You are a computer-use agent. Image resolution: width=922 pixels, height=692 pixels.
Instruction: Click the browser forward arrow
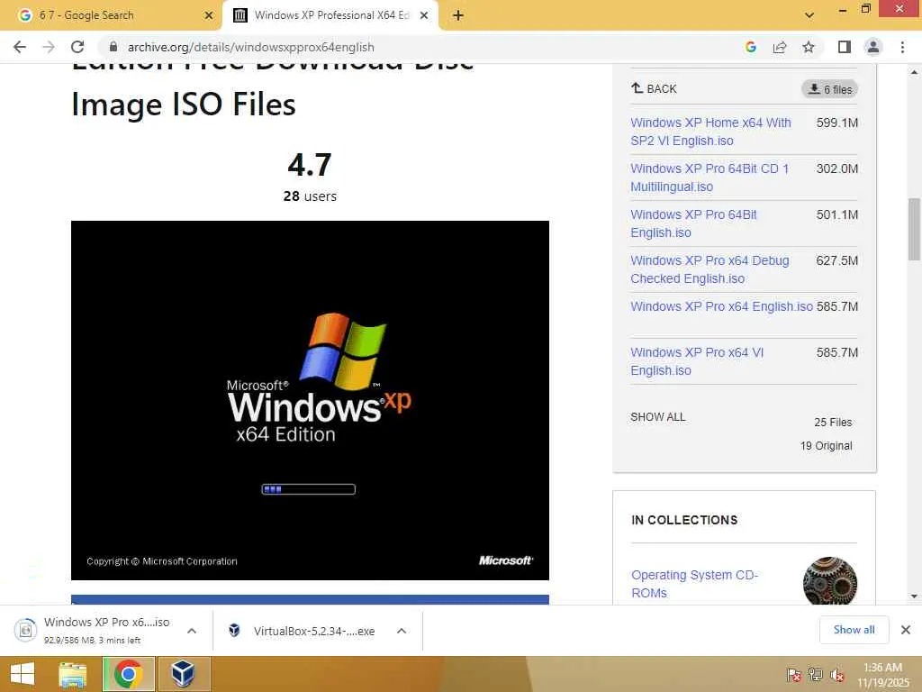[49, 47]
